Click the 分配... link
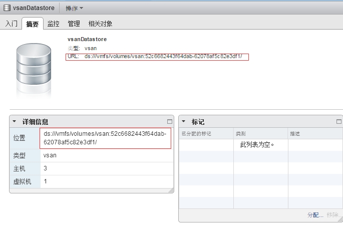This screenshot has height=226, width=343. pos(315,215)
